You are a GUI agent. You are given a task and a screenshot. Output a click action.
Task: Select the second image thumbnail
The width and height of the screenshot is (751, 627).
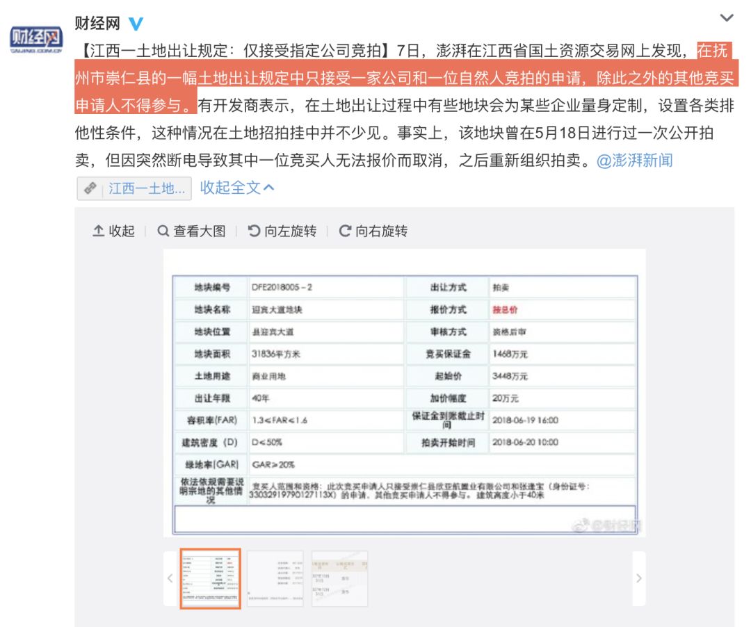(x=275, y=578)
